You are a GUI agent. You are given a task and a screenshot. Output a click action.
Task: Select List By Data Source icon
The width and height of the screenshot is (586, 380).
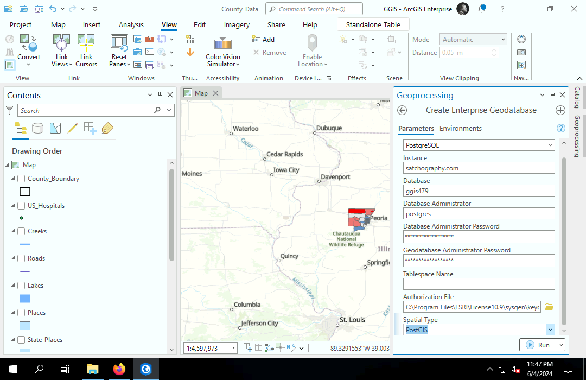[37, 128]
